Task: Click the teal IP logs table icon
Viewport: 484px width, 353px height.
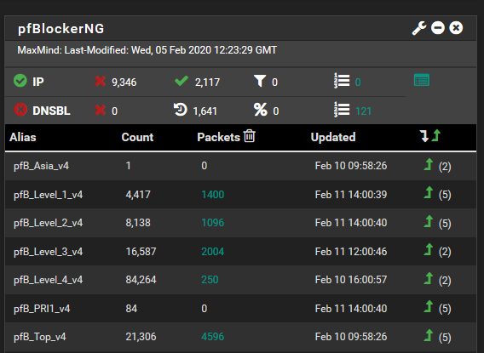Action: pos(422,80)
